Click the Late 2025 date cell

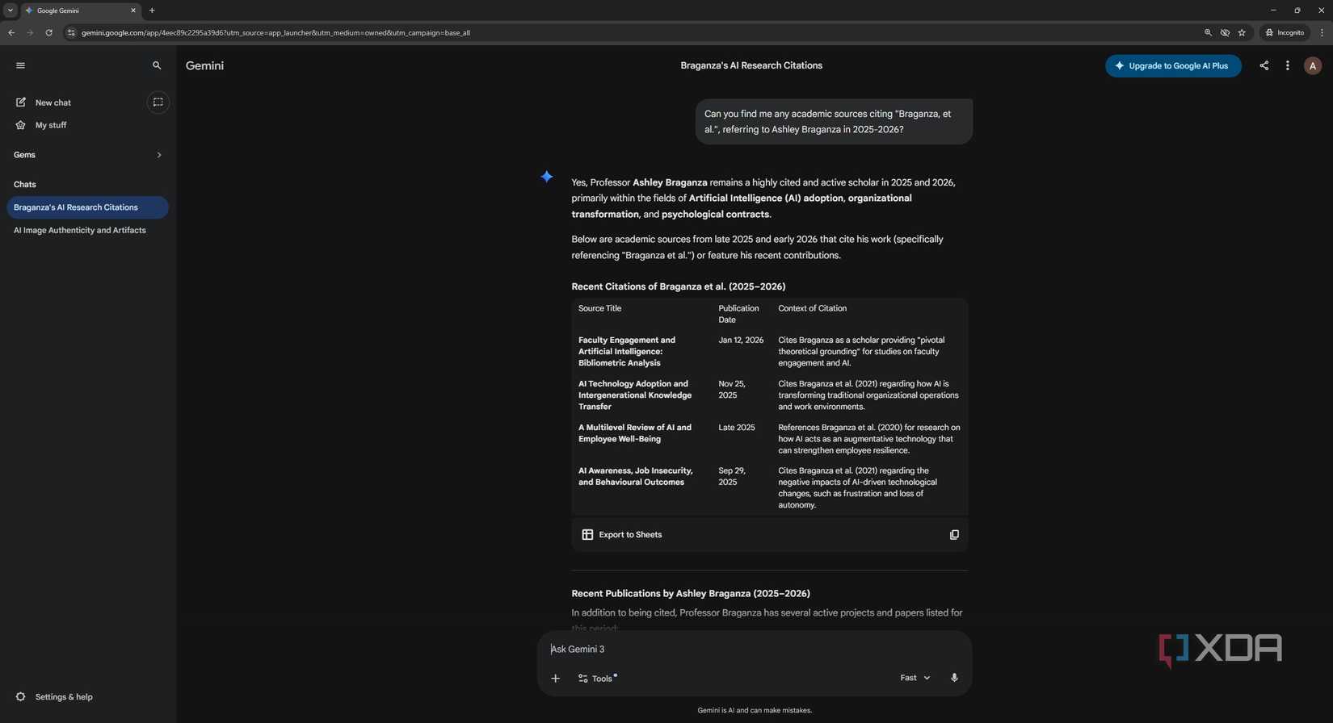tap(736, 427)
